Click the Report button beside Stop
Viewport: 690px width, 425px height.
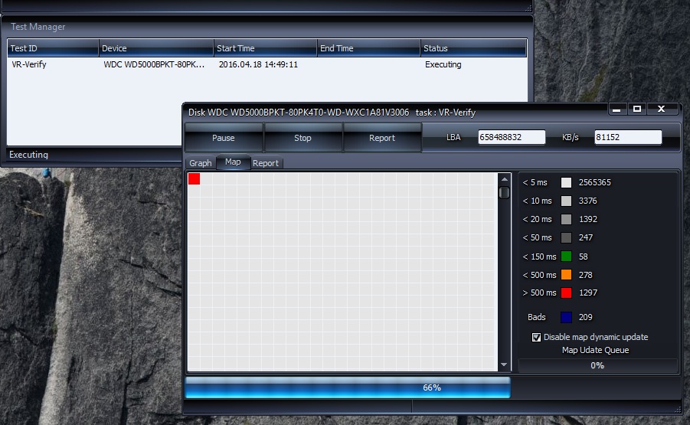pos(381,138)
